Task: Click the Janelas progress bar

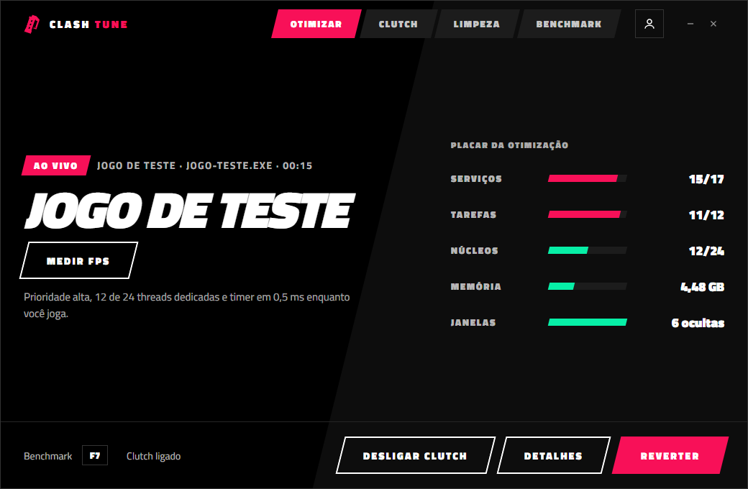Action: click(x=587, y=322)
